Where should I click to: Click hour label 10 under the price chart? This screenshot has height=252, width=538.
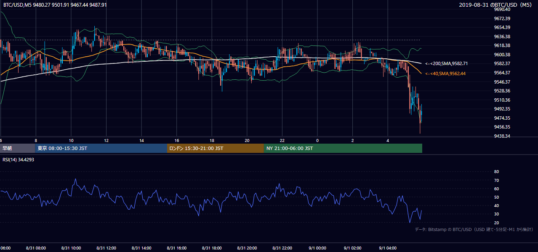point(71,140)
